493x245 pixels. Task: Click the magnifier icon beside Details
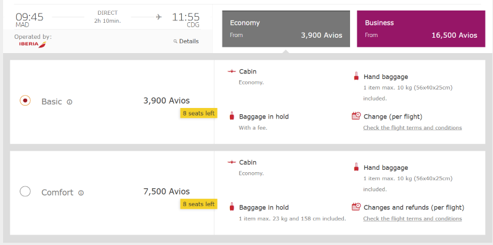click(x=176, y=41)
